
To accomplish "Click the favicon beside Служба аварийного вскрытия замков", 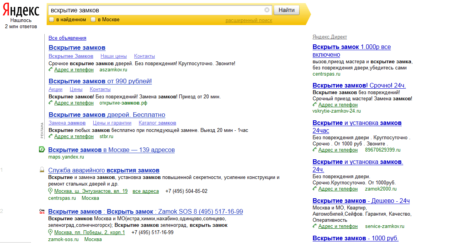I will pos(42,170).
